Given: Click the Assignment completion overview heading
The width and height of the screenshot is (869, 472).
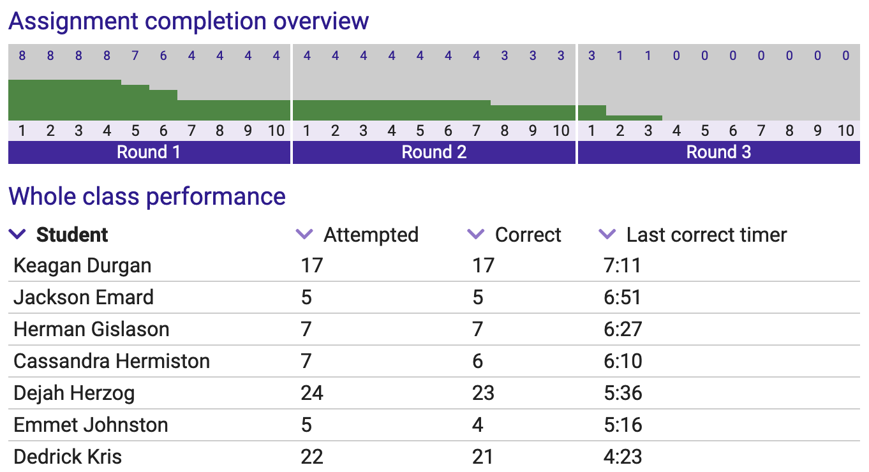Looking at the screenshot, I should (188, 21).
